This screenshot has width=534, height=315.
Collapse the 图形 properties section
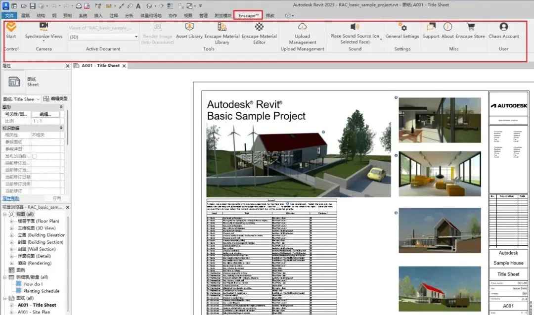pos(61,107)
